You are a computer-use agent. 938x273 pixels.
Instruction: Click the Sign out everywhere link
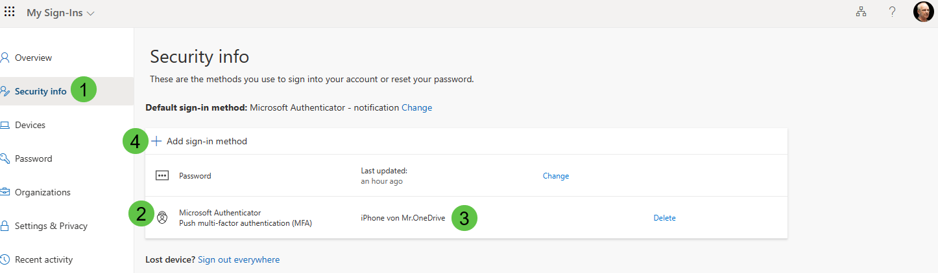pyautogui.click(x=239, y=259)
